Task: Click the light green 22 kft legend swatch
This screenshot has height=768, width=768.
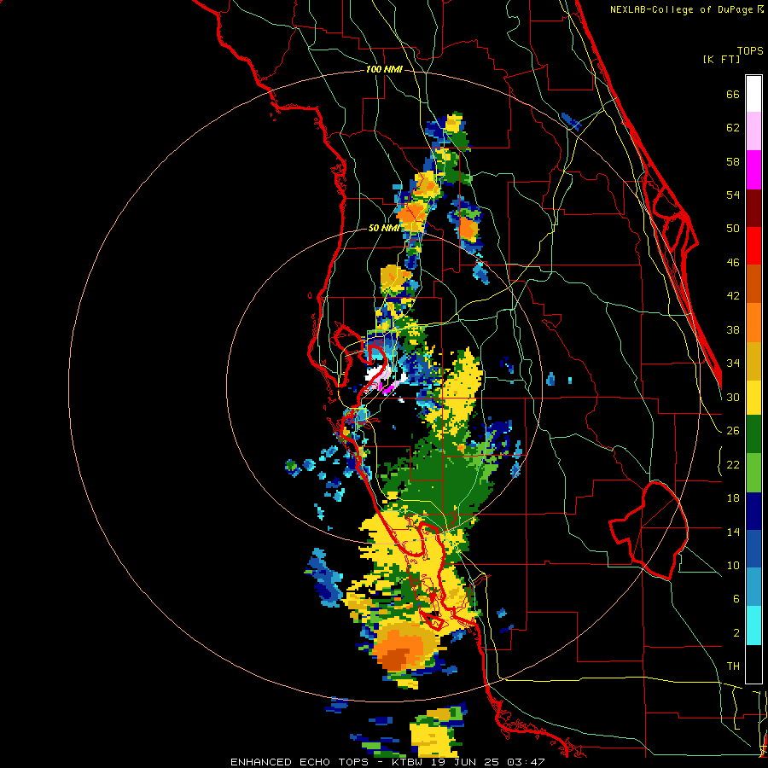Action: 753,472
